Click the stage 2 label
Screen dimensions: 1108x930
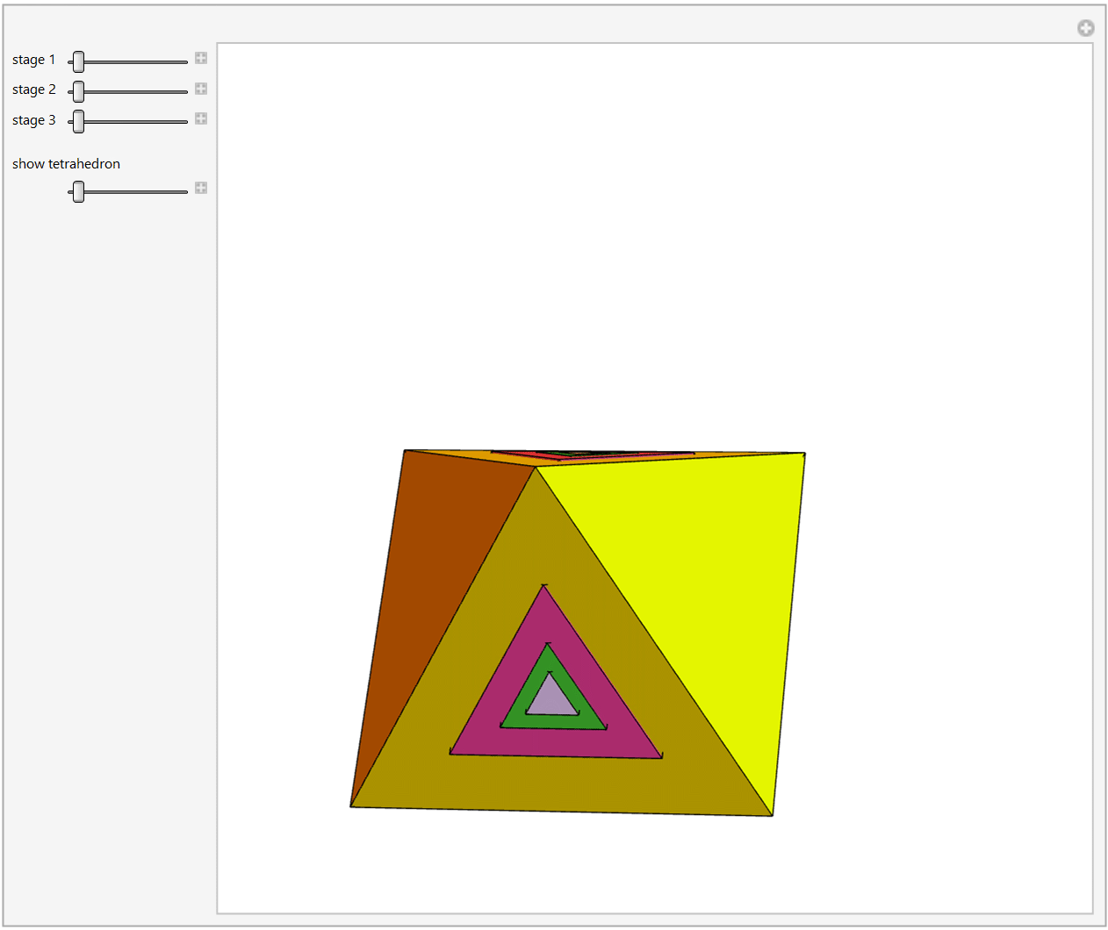pyautogui.click(x=33, y=89)
